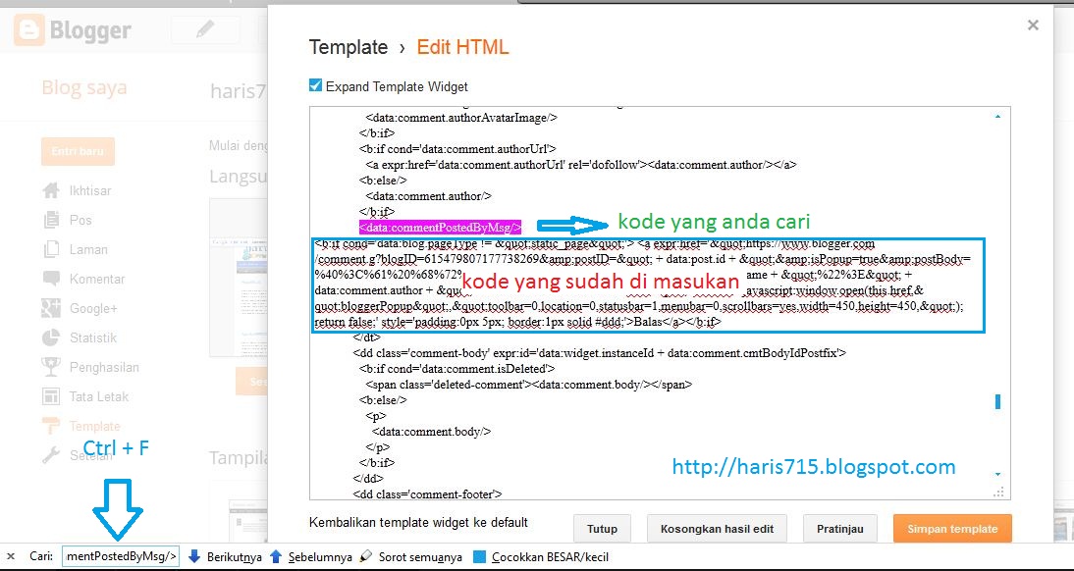Toggle Cocokkan BESAR/kecil match case
Screen dimensions: 1074x571
480,557
